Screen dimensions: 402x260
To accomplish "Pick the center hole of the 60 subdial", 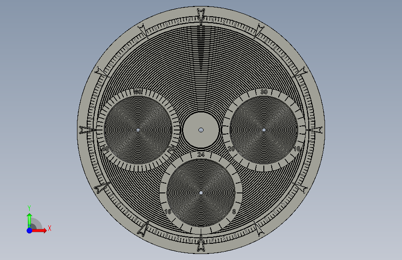I will [x=138, y=130].
